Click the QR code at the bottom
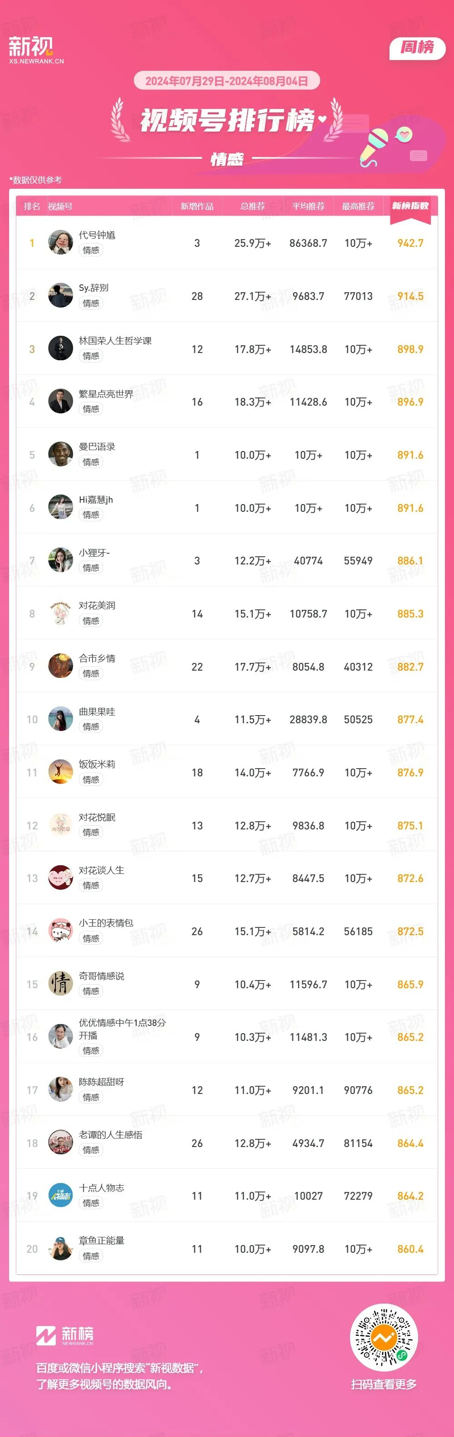 point(384,1338)
